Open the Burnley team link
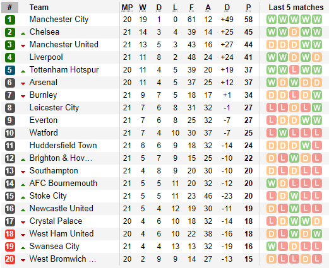The height and width of the screenshot is (268, 329). tap(43, 95)
